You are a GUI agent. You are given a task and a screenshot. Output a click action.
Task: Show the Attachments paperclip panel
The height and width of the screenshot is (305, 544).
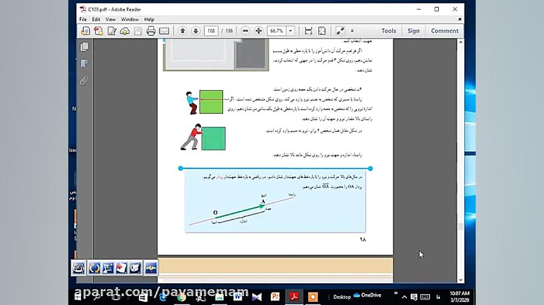pos(84,81)
